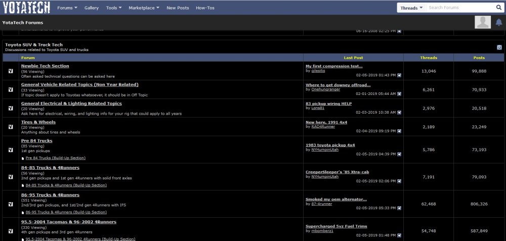Open General Electrical & Lighting Related Topics
This screenshot has height=241, width=506.
point(71,104)
